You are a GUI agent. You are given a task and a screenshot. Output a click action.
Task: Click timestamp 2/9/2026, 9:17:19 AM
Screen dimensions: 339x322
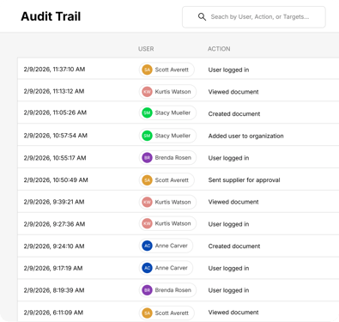point(53,268)
